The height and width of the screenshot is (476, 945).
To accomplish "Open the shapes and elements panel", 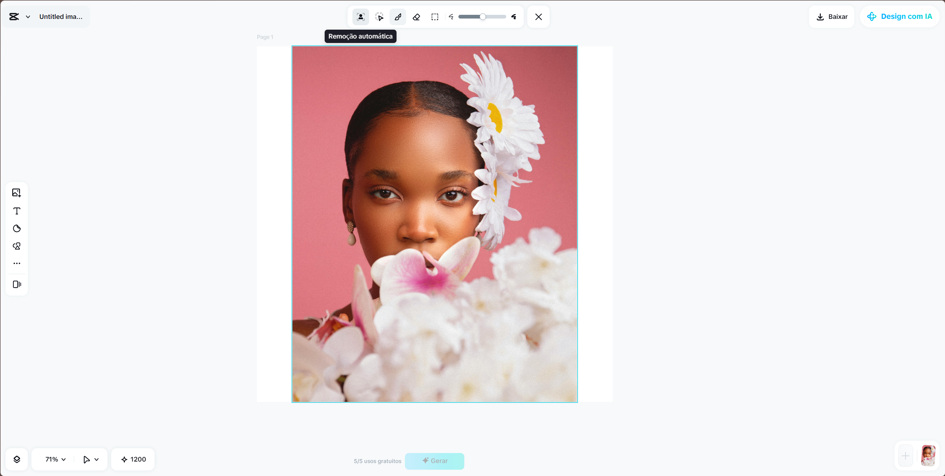I will click(17, 246).
